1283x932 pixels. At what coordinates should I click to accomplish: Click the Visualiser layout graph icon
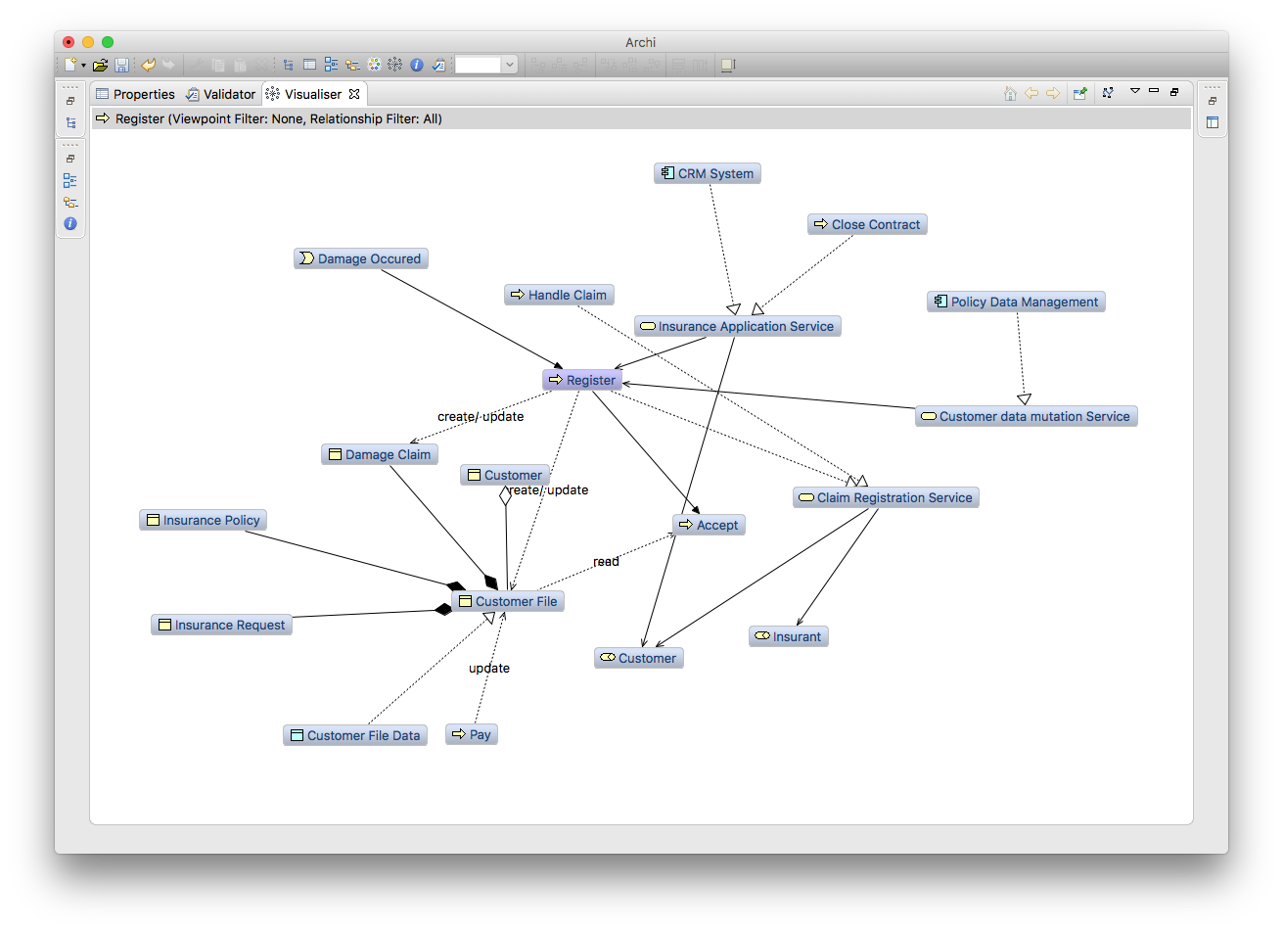coord(1108,93)
